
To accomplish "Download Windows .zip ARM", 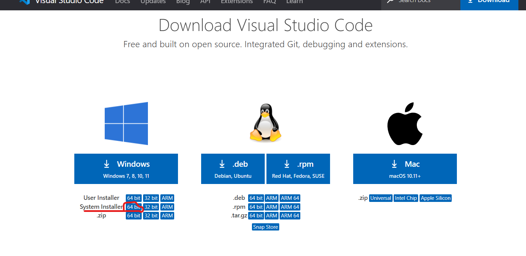I will click(x=167, y=216).
